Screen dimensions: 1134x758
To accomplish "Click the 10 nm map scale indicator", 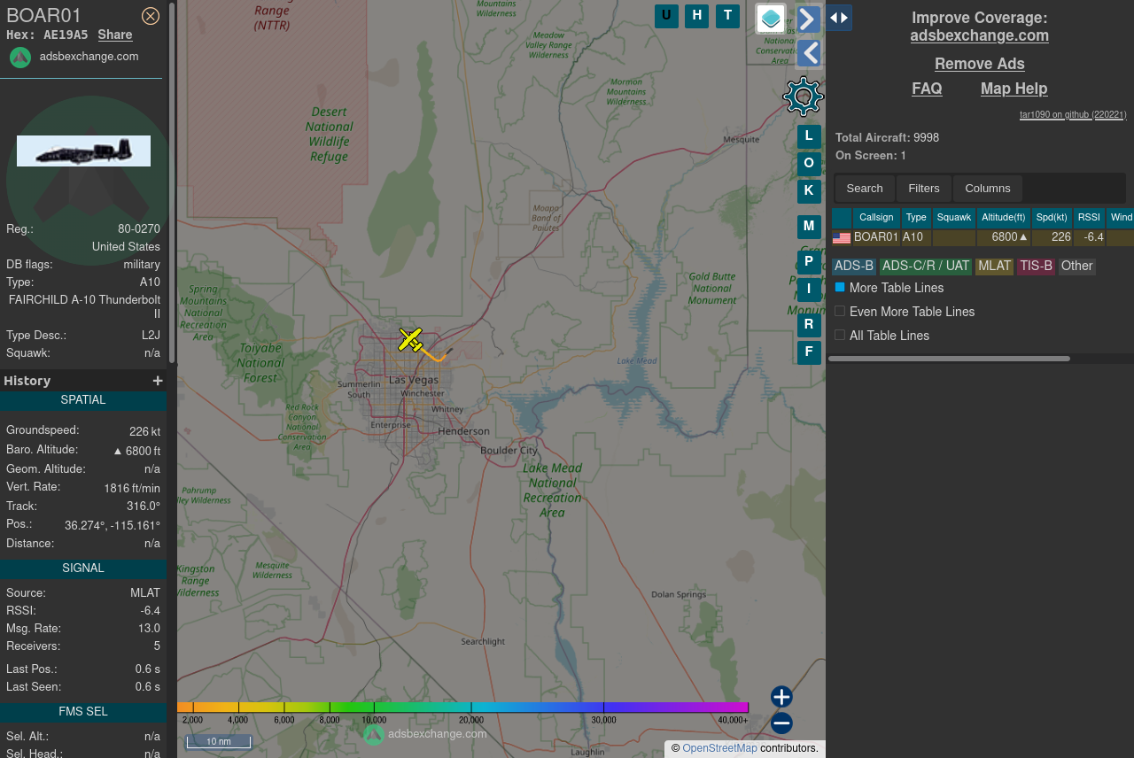I will coord(218,742).
